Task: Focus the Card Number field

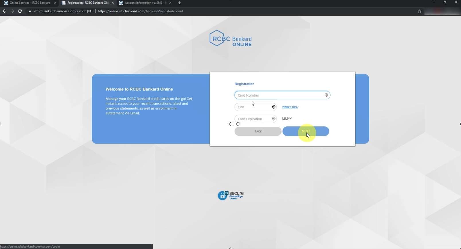Action: click(282, 95)
